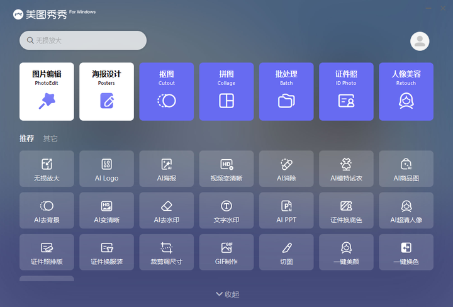This screenshot has height=307, width=453.
Task: Open the 海报设计 Posters tile
Action: click(106, 92)
